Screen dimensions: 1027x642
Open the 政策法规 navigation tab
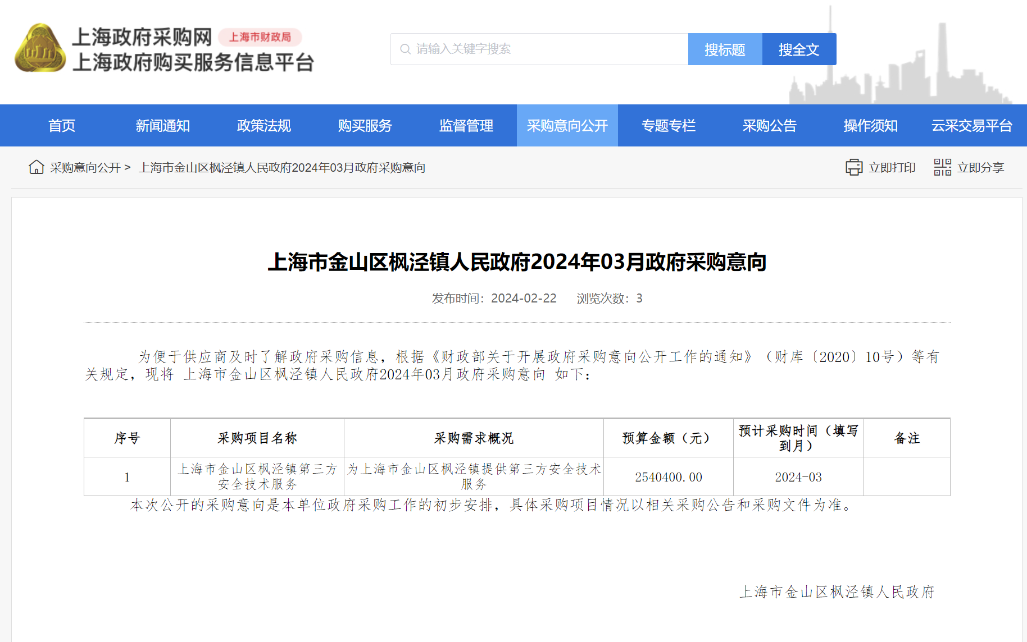click(264, 125)
